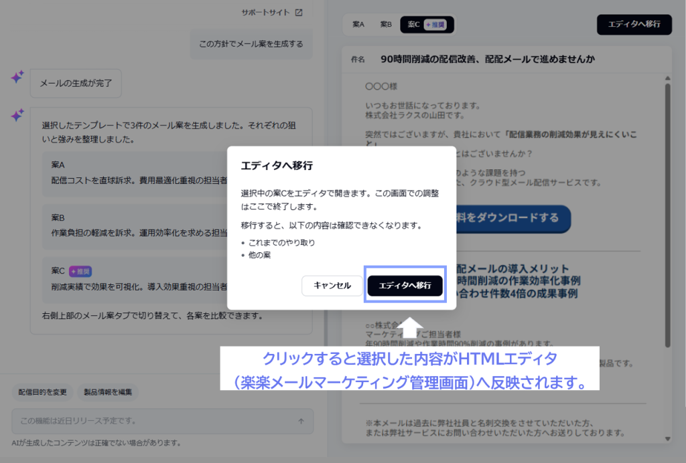Select the 案C tab
The height and width of the screenshot is (463, 686).
tap(427, 25)
